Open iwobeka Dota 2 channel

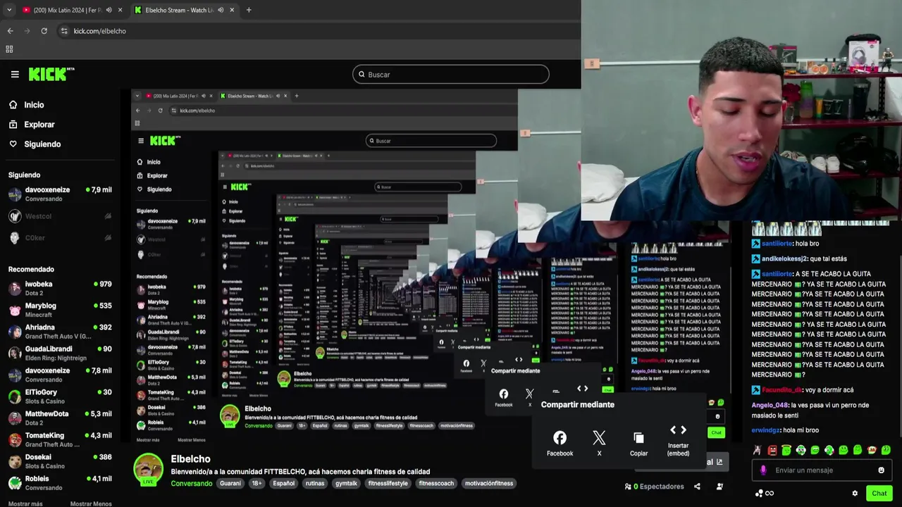coord(60,289)
